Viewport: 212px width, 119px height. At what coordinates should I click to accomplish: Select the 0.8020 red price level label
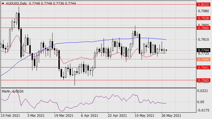pyautogui.click(x=204, y=4)
